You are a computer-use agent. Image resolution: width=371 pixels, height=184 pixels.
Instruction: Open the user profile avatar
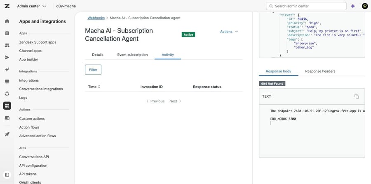point(365,6)
